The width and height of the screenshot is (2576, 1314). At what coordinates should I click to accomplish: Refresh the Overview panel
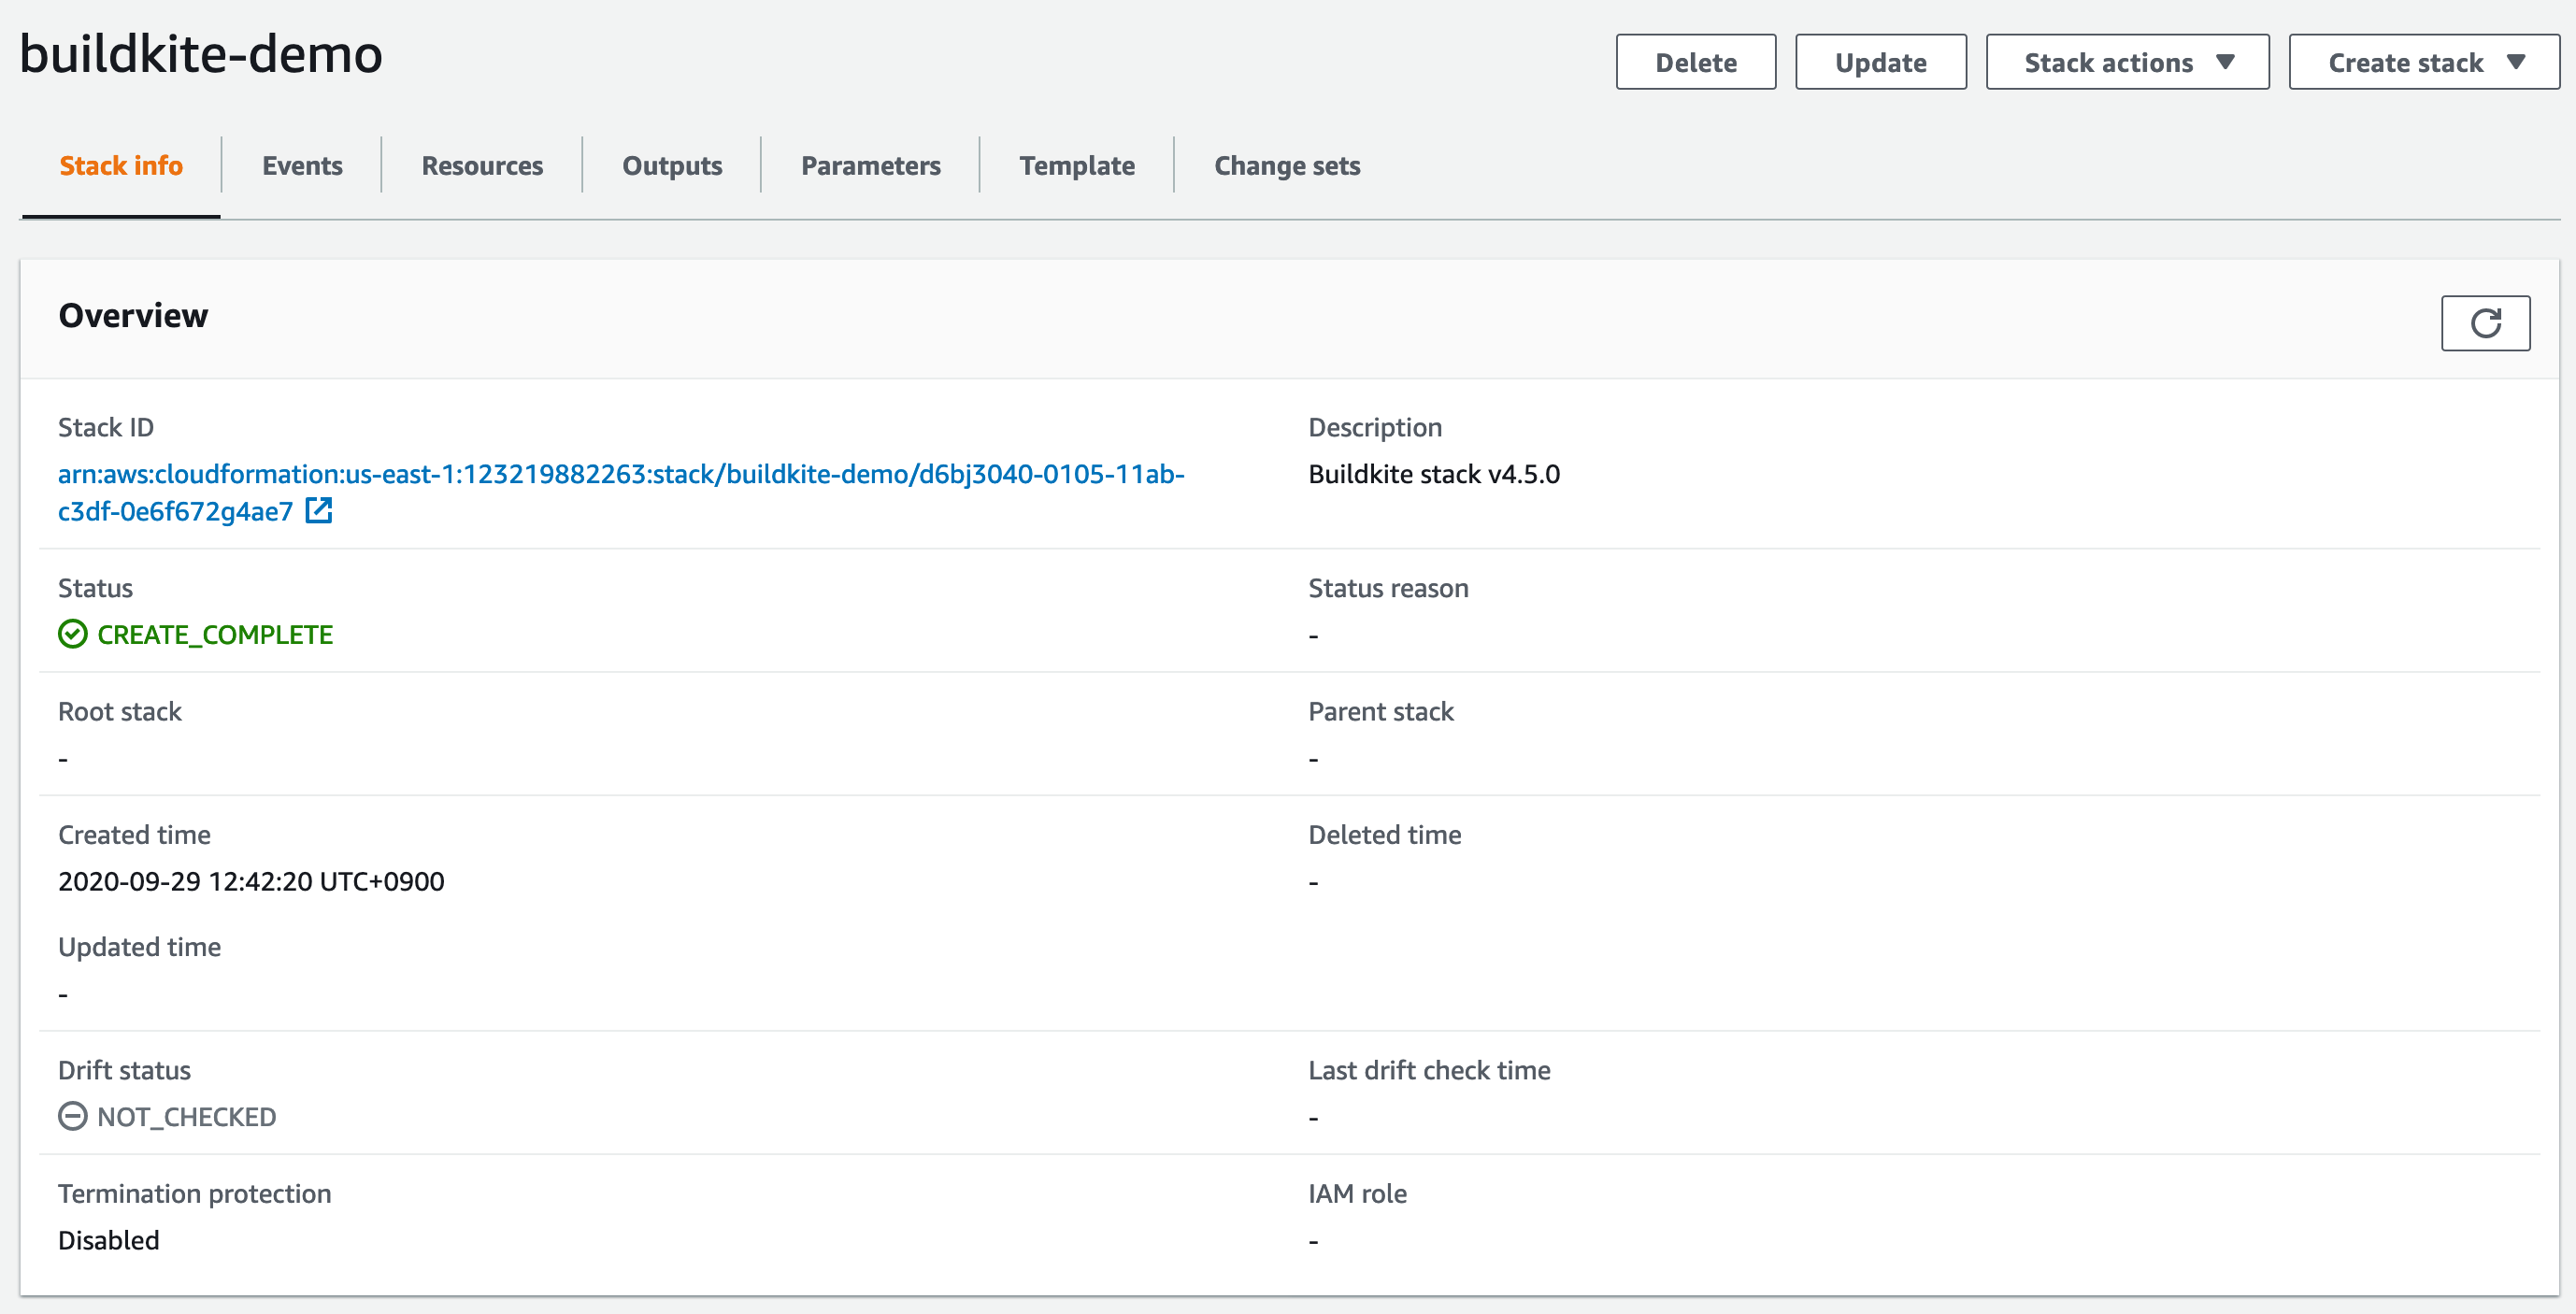tap(2486, 322)
